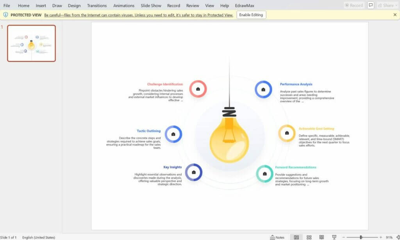Image resolution: width=400 pixels, height=240 pixels.
Task: Go to the Slide Show tab
Action: point(151,5)
